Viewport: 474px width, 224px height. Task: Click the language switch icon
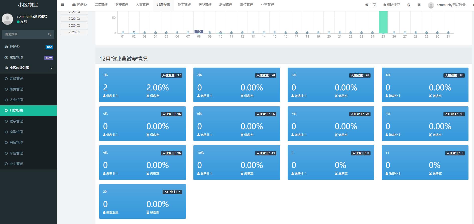409,5
